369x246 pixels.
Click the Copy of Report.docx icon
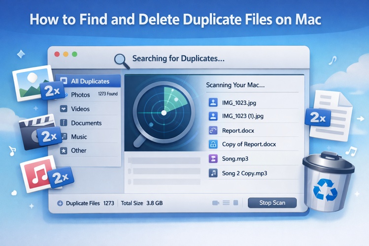coord(213,144)
